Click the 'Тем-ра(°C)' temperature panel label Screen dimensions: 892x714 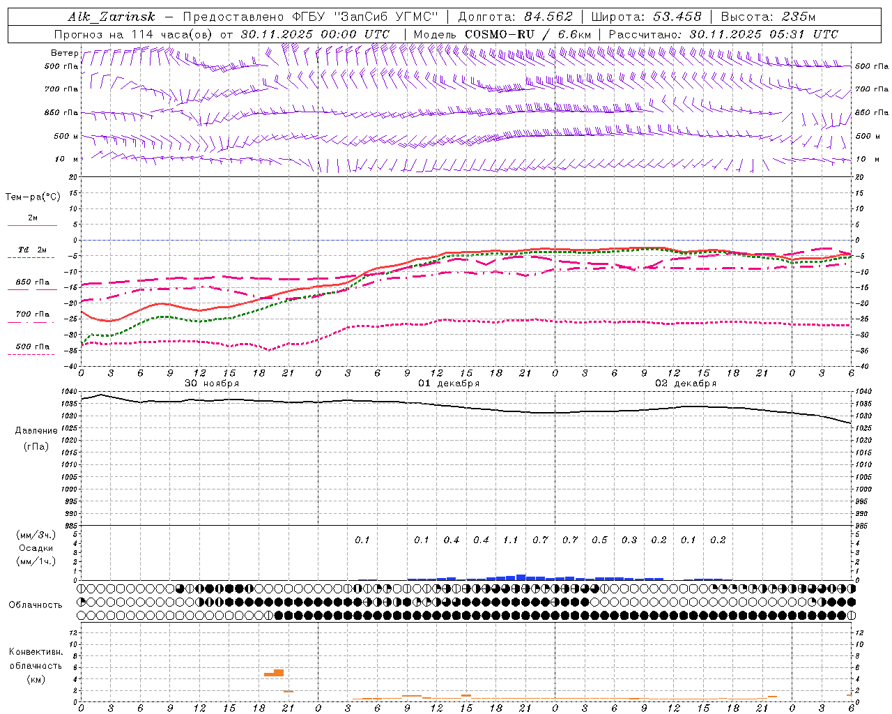(x=33, y=197)
